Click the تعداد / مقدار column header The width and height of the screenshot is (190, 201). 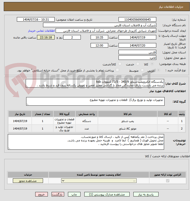43,114
